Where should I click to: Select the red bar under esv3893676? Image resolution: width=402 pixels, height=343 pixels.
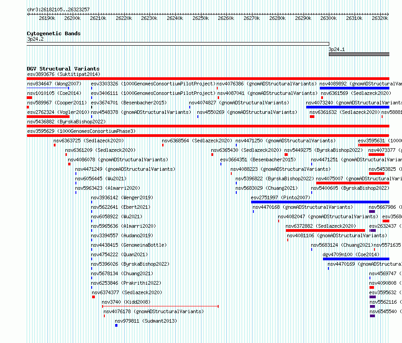coord(208,79)
